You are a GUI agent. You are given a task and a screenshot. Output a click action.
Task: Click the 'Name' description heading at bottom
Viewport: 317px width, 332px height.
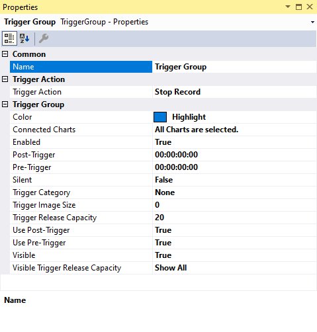point(15,300)
